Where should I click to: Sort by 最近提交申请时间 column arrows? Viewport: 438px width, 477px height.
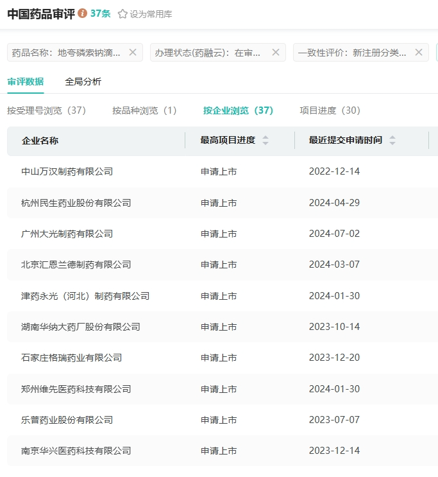[x=392, y=140]
